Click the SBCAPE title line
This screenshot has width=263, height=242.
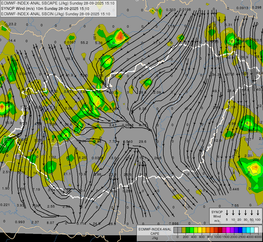pos(58,3)
